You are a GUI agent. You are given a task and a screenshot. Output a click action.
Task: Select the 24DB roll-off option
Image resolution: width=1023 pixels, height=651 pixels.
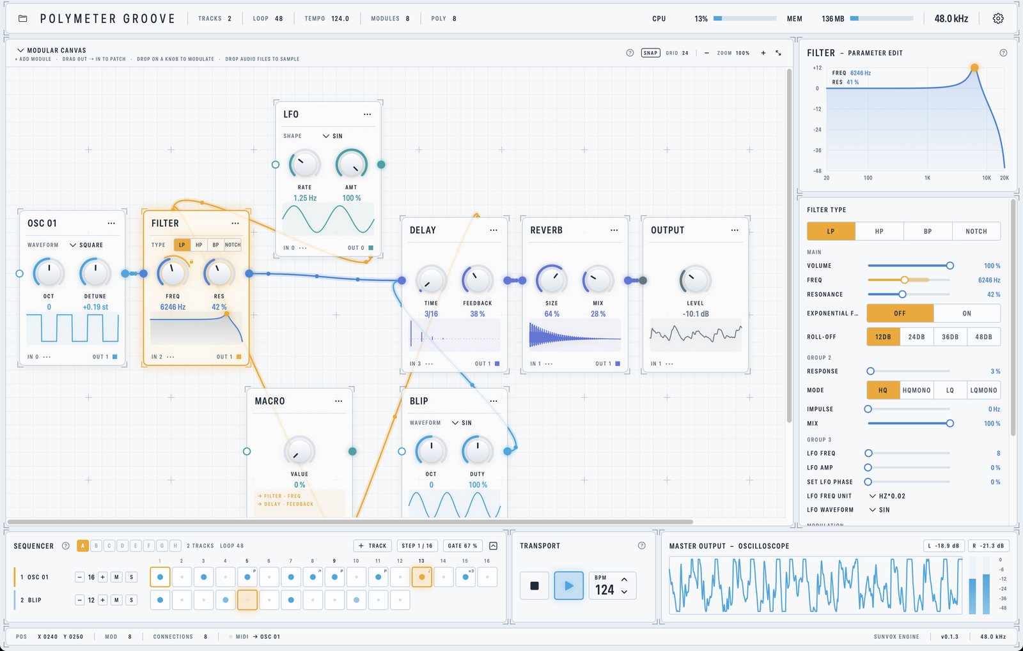click(916, 337)
